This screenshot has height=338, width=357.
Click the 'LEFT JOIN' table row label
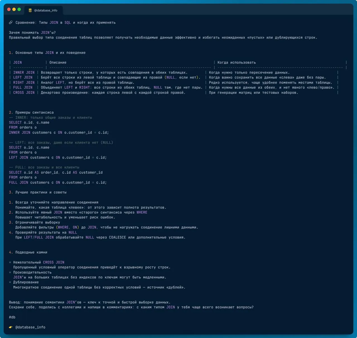pos(23,78)
